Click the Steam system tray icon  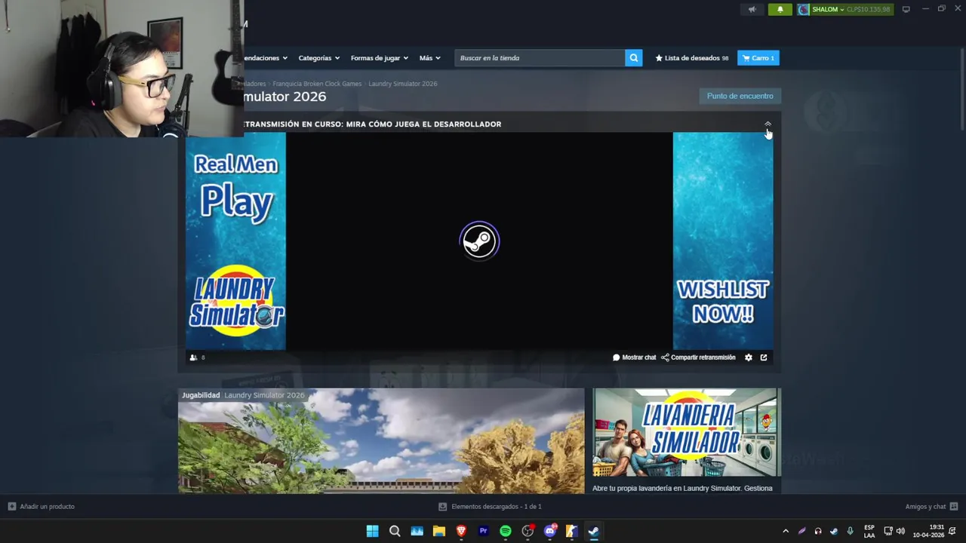834,531
